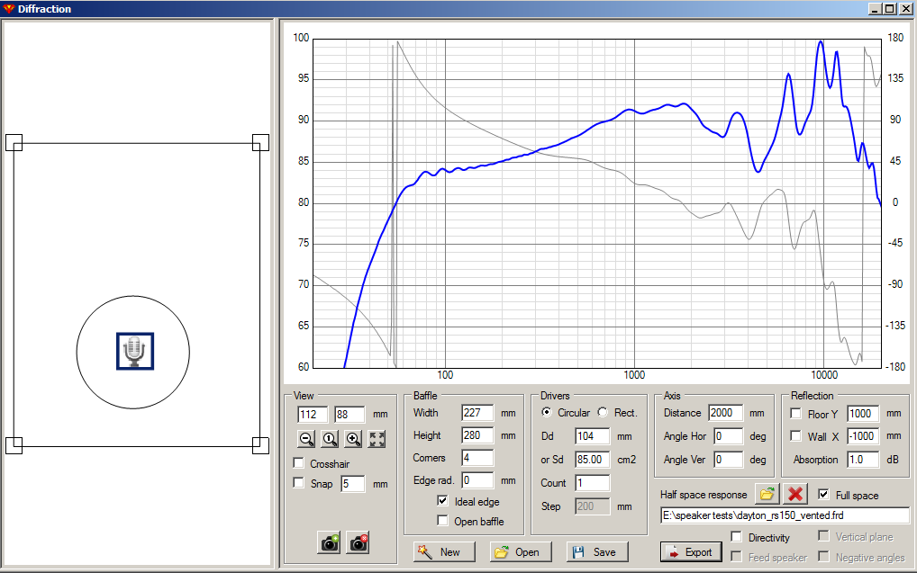Open half space response file folder icon
This screenshot has height=573, width=917.
tap(767, 494)
